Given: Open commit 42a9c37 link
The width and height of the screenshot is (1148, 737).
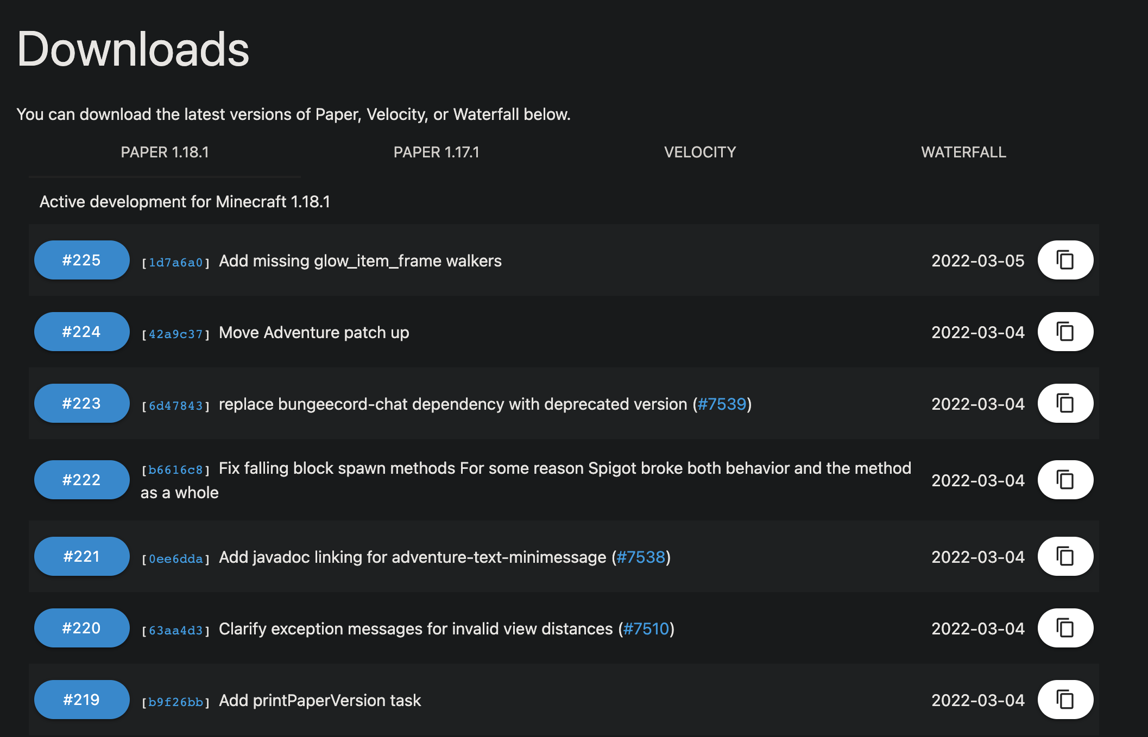Looking at the screenshot, I should (x=175, y=334).
